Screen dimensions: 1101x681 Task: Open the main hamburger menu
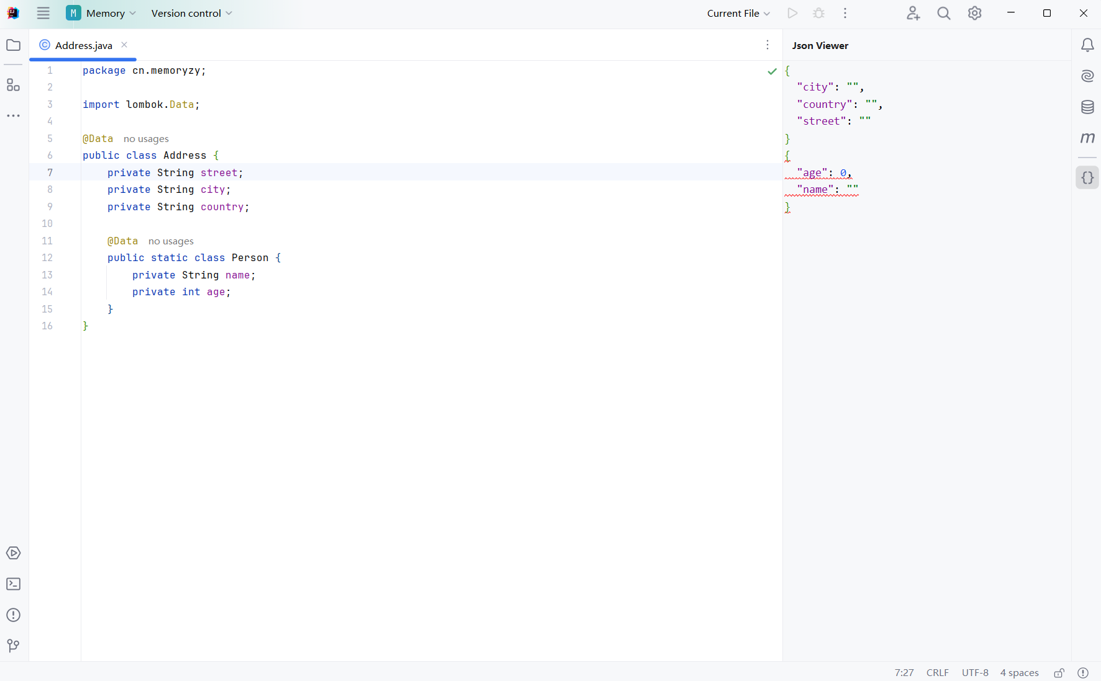tap(43, 13)
